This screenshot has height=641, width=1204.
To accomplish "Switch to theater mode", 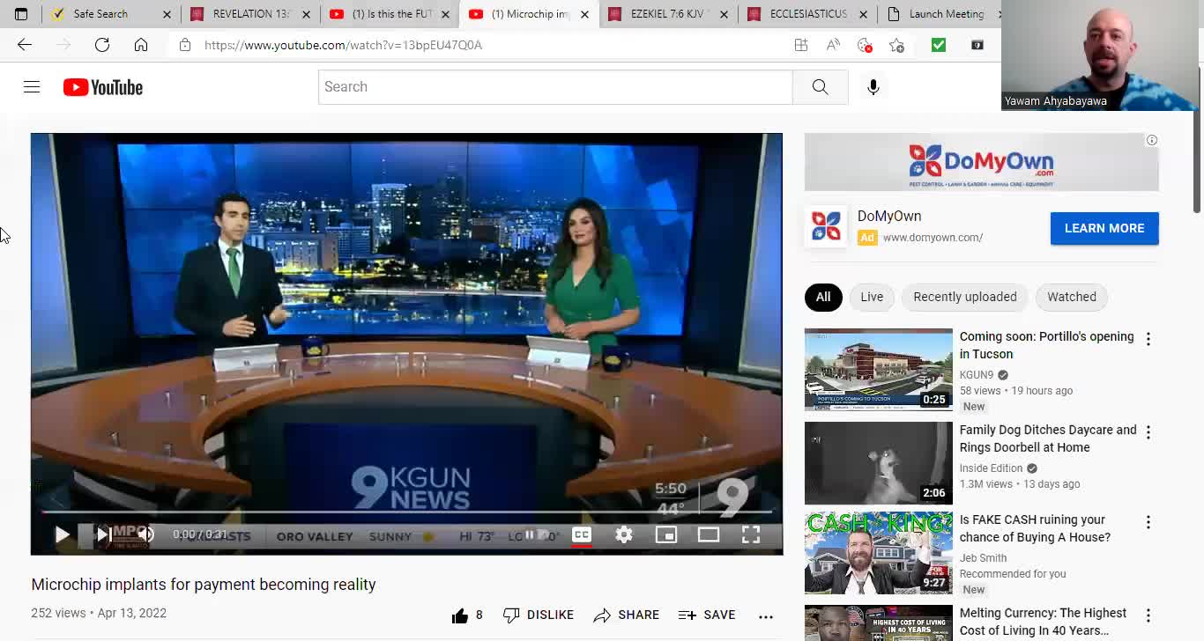I will [x=709, y=534].
